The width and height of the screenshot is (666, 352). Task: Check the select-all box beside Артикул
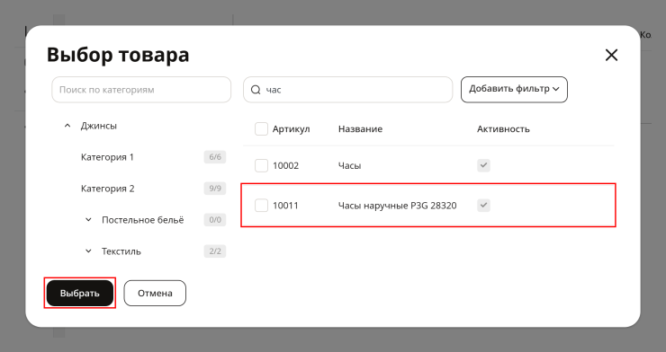(261, 128)
